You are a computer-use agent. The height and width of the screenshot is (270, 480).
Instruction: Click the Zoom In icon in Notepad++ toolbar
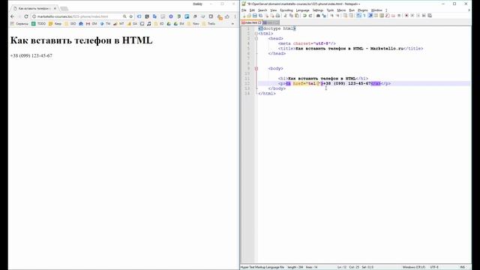[x=331, y=16]
